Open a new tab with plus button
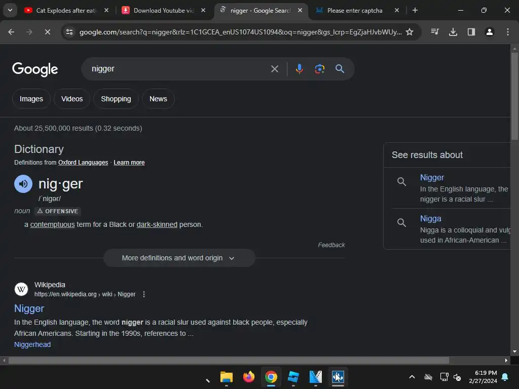This screenshot has height=389, width=519. (415, 10)
